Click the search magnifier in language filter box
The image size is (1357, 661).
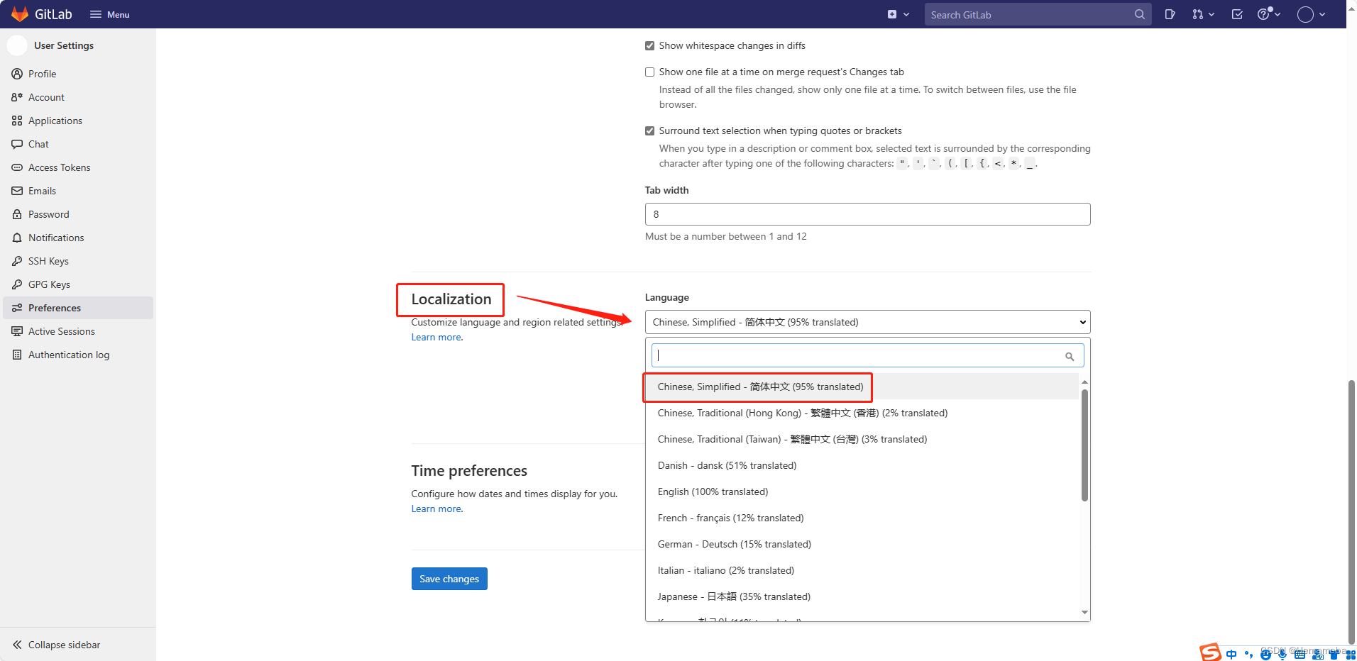tap(1069, 356)
